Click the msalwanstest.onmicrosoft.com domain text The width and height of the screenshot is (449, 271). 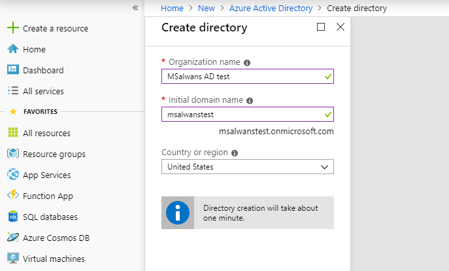pyautogui.click(x=276, y=132)
